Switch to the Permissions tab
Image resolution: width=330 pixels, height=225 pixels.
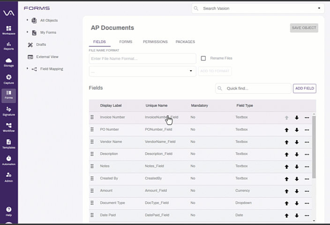pyautogui.click(x=155, y=42)
